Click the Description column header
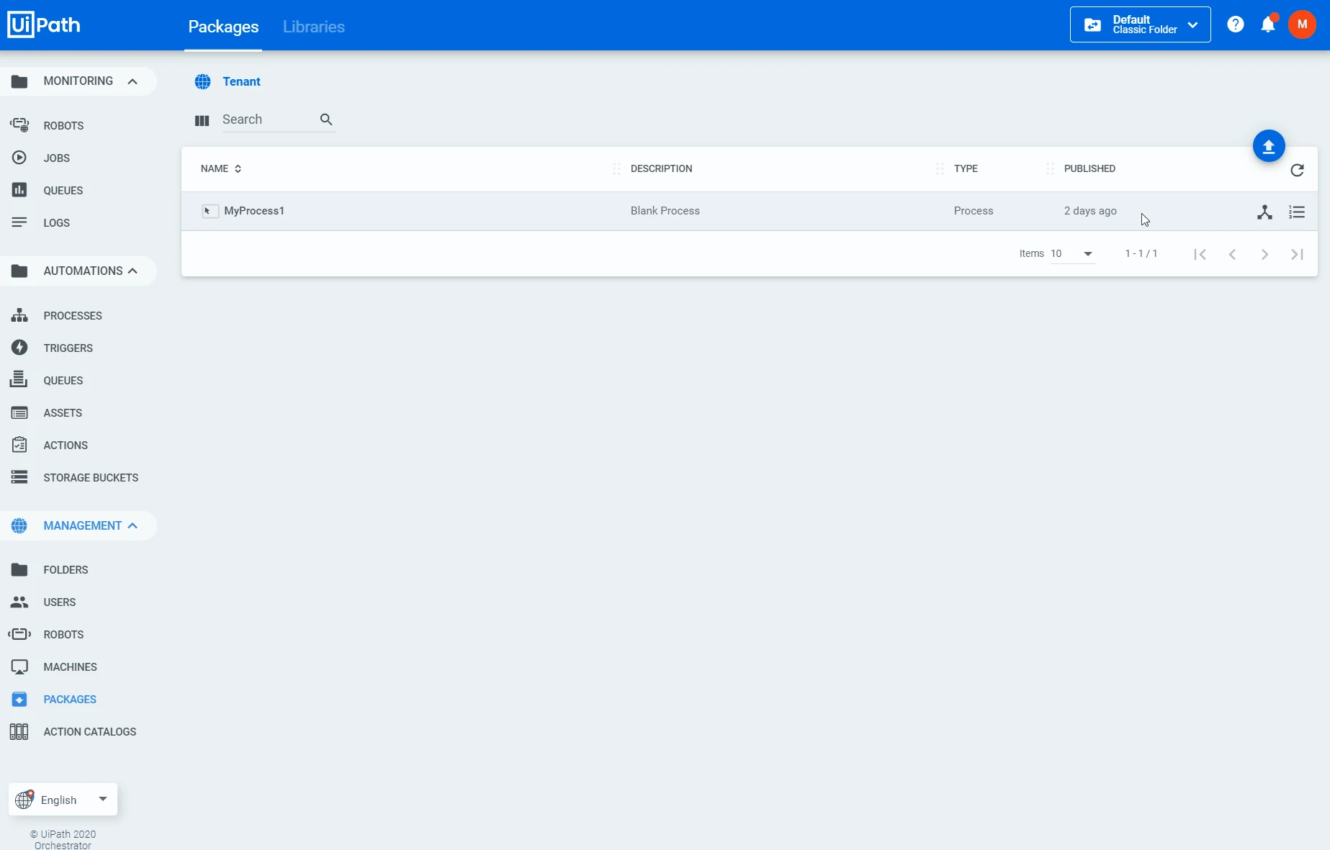 coord(661,168)
